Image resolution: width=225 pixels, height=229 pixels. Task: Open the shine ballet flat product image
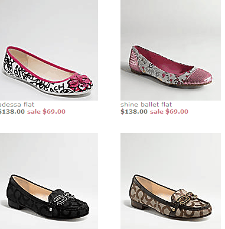coord(171,50)
